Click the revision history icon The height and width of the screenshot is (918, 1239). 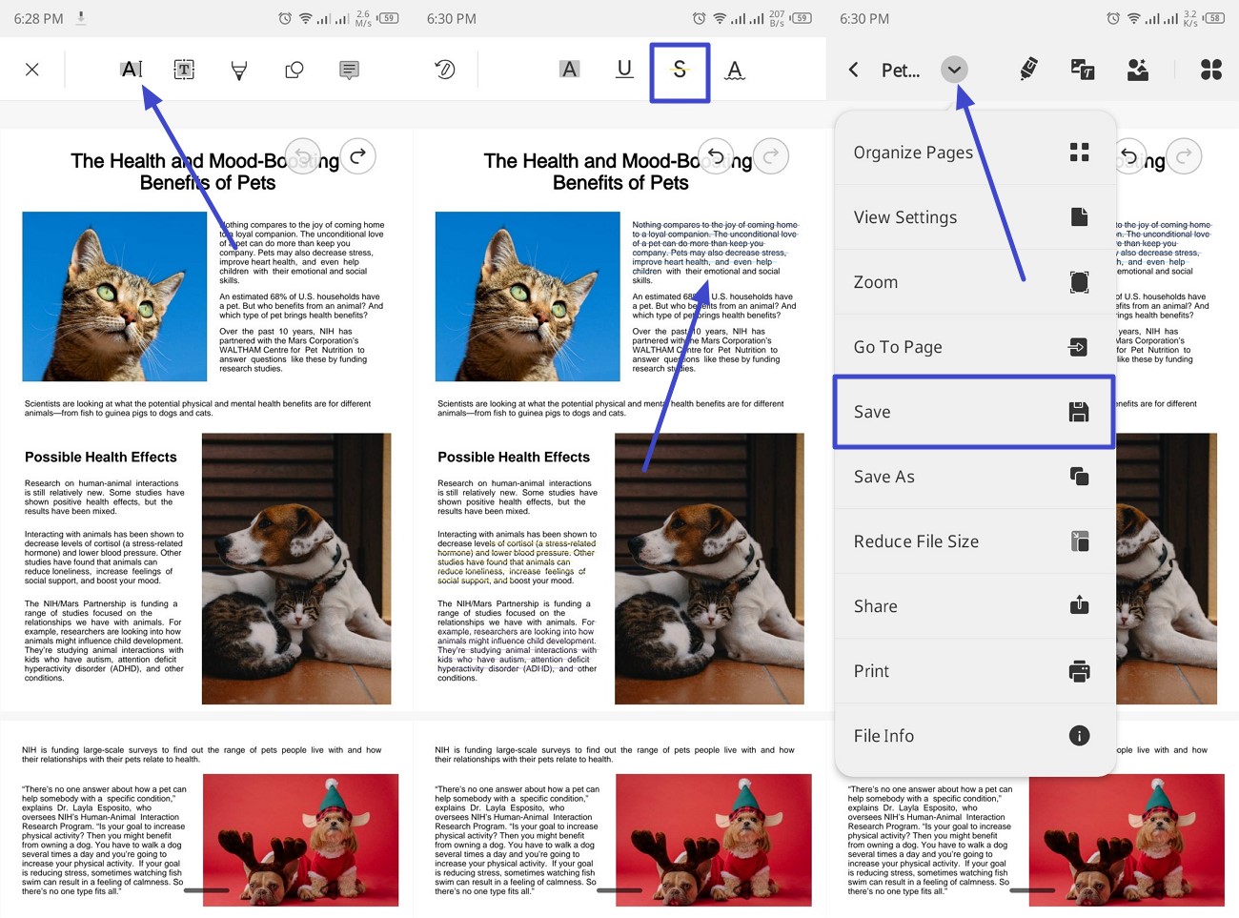point(444,69)
